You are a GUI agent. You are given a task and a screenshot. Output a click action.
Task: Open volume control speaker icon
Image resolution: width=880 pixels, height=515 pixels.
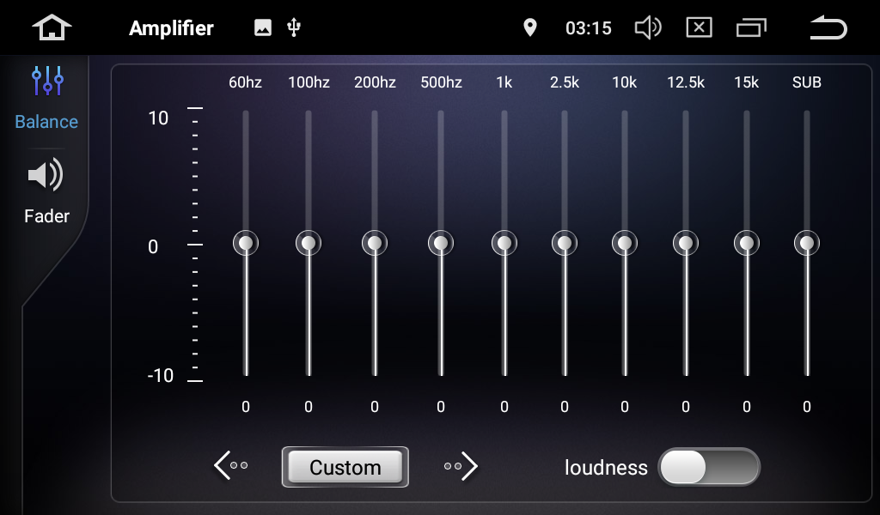pos(647,27)
